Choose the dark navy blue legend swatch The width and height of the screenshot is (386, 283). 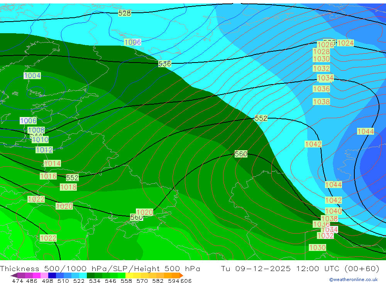52,275
